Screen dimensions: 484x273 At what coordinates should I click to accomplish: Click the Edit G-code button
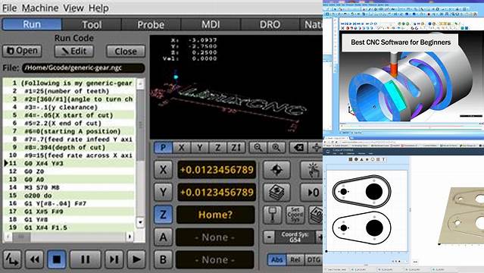pyautogui.click(x=74, y=51)
